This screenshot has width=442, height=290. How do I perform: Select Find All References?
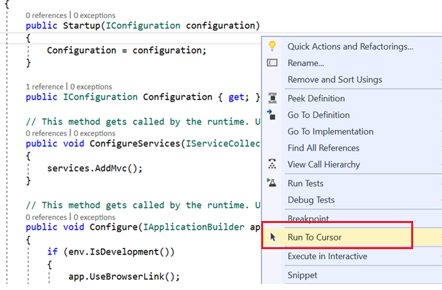point(323,148)
